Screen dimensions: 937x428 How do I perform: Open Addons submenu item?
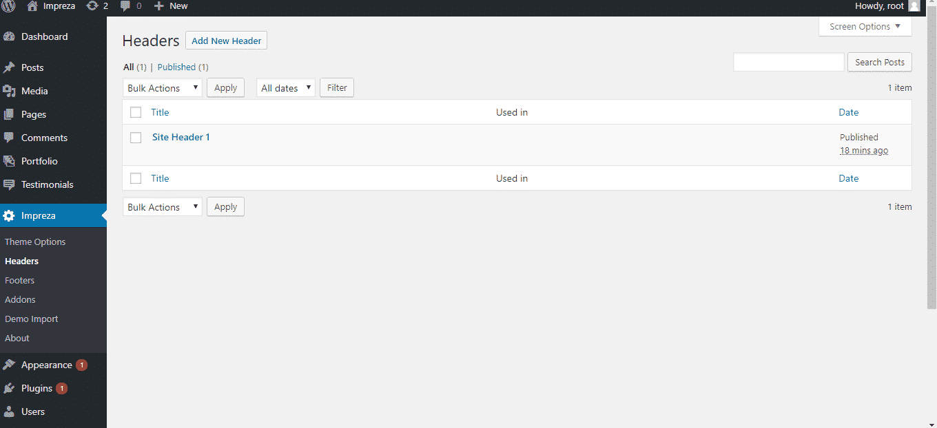click(x=20, y=299)
